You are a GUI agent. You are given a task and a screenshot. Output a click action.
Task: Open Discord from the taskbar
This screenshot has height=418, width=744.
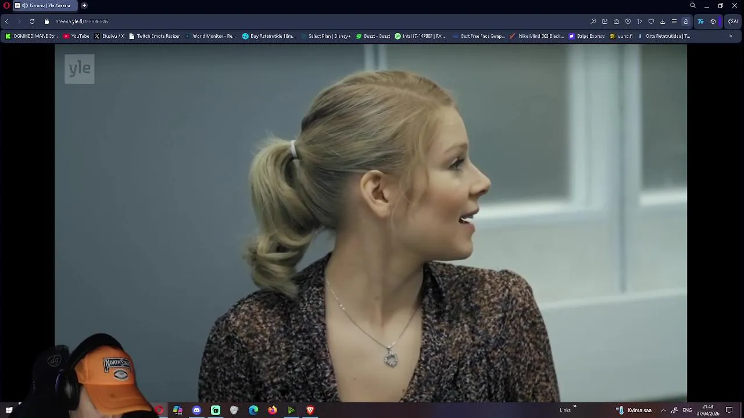click(x=196, y=410)
